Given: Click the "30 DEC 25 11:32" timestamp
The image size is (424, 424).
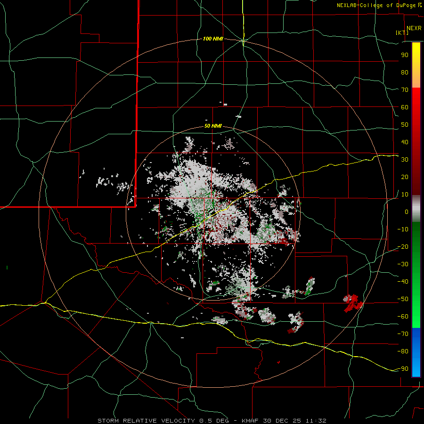Looking at the screenshot, I should pos(294,421).
